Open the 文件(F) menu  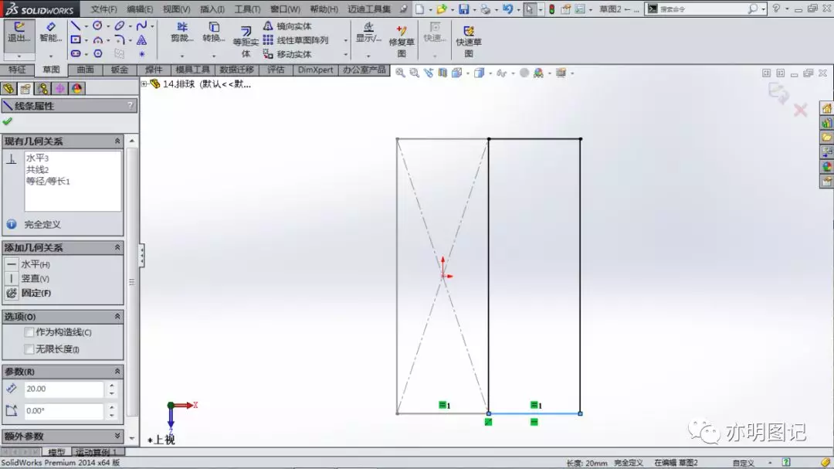click(x=103, y=9)
